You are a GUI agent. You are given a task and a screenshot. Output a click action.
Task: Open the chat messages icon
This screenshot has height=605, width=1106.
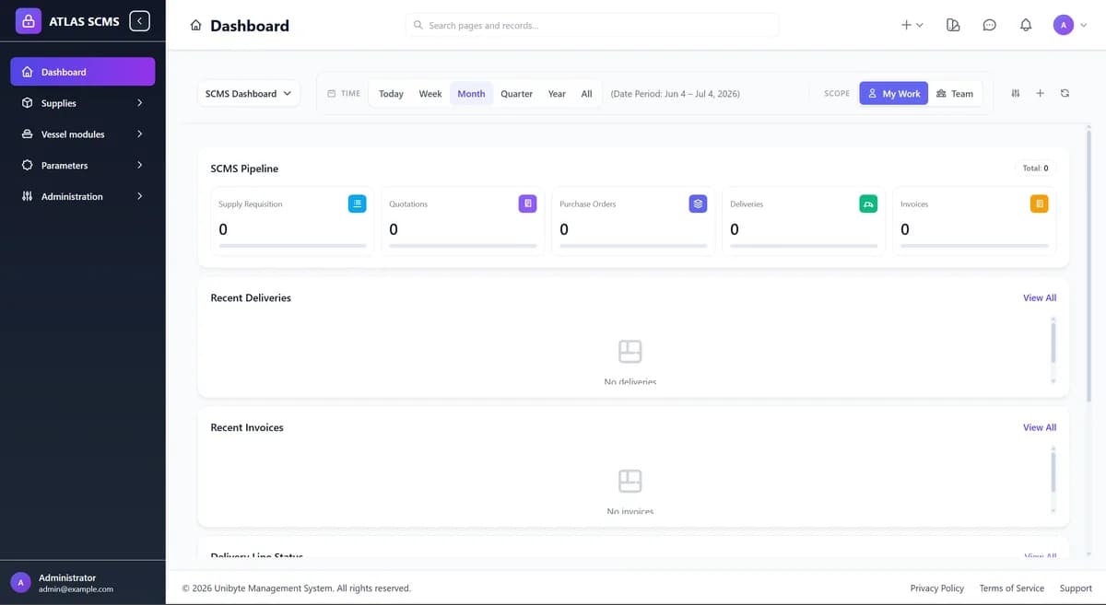[x=990, y=25]
